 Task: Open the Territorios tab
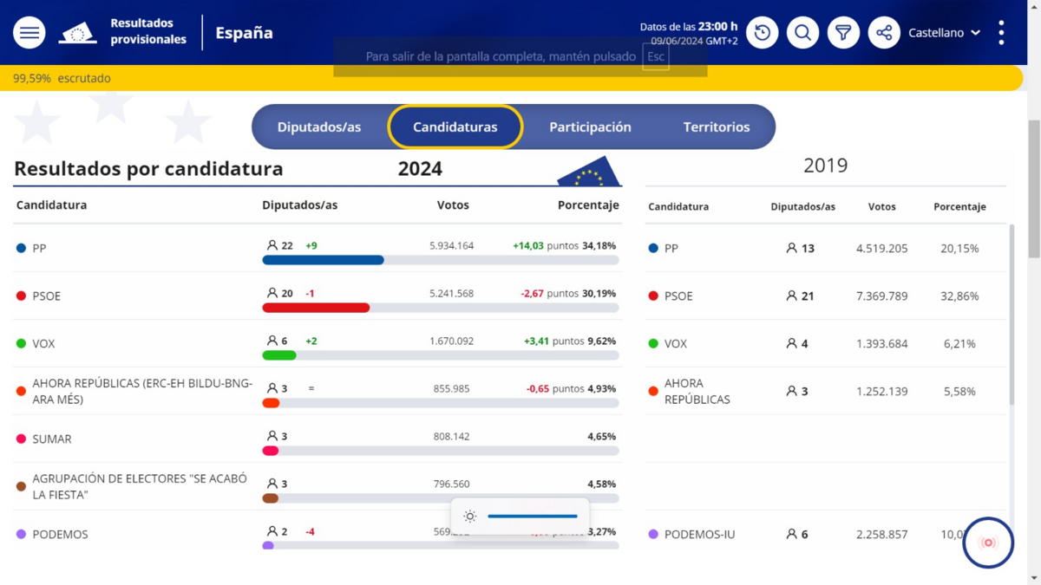(x=717, y=127)
